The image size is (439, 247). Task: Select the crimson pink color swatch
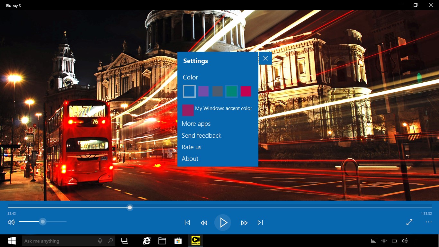click(x=246, y=91)
